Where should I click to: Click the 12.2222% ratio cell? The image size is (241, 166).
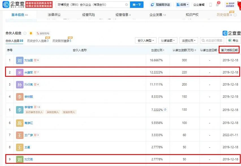pos(156,72)
